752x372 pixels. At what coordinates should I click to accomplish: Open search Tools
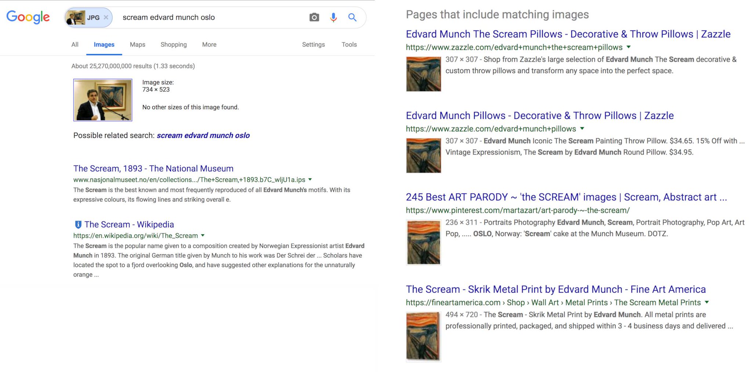click(x=349, y=44)
